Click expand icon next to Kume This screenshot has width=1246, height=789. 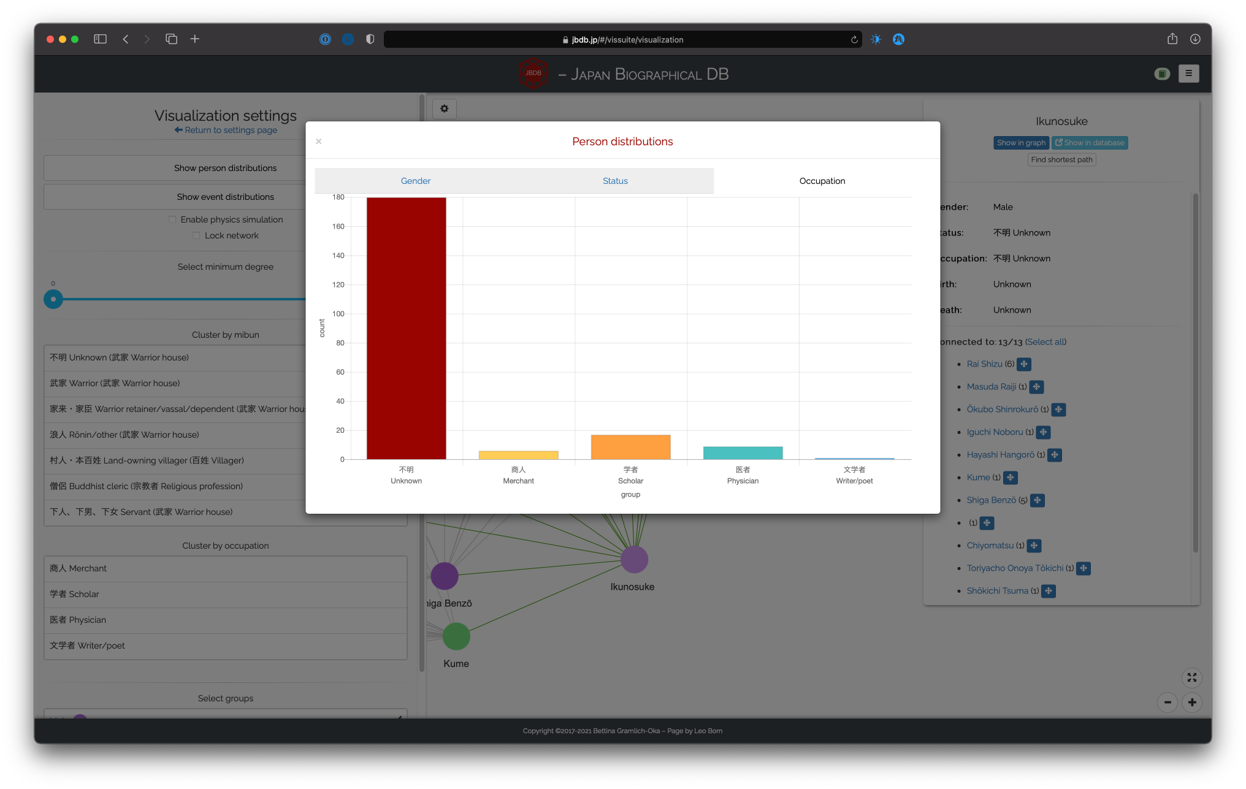[x=1010, y=478]
